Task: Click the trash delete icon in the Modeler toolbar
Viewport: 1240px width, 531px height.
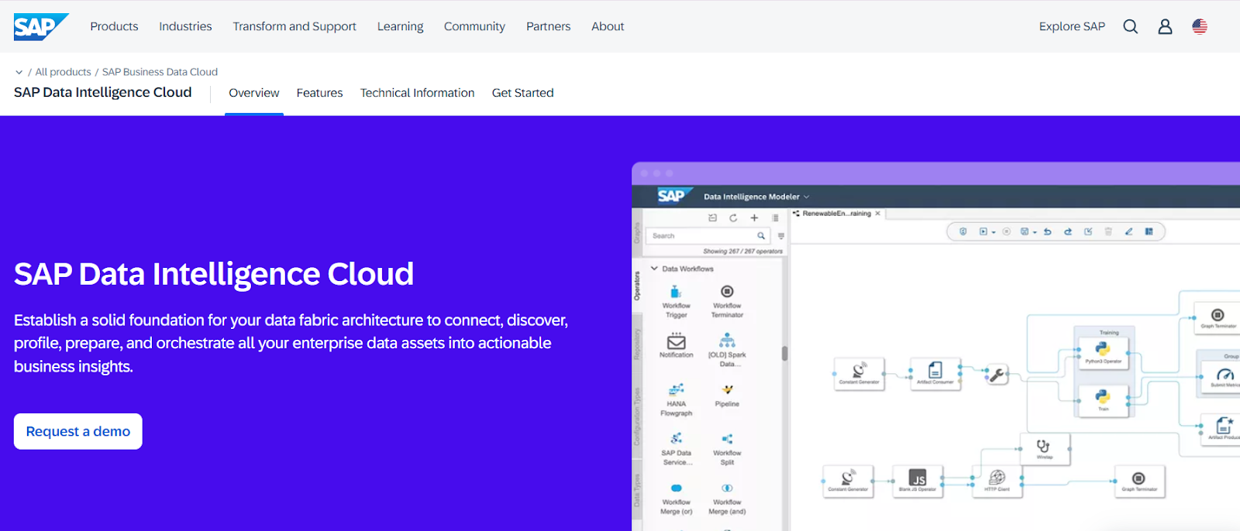Action: click(x=1108, y=231)
